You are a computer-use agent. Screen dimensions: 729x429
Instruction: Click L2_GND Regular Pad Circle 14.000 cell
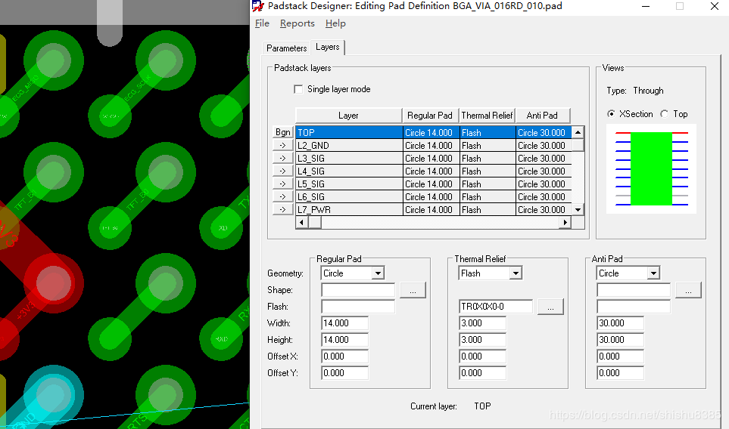click(431, 146)
